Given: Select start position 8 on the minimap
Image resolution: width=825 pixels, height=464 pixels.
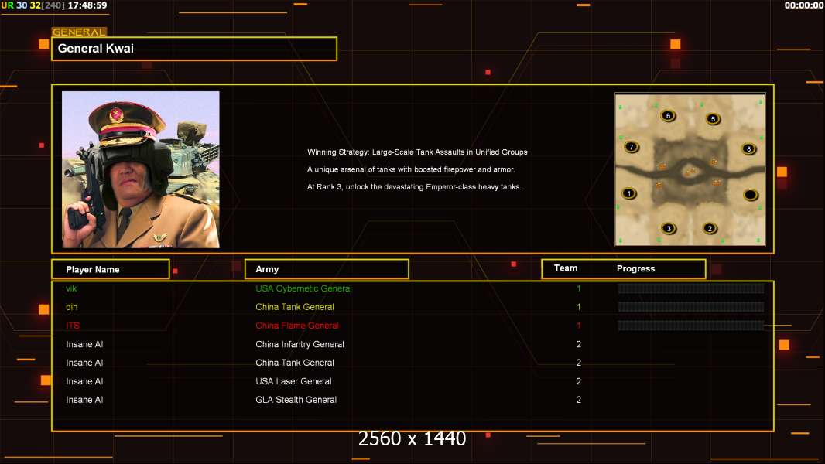Looking at the screenshot, I should tap(748, 148).
